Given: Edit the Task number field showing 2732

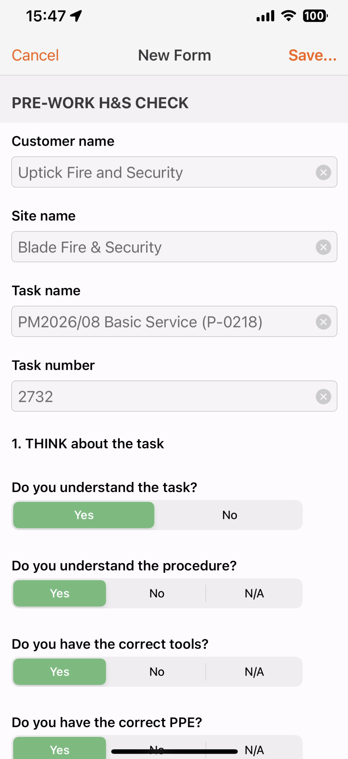Looking at the screenshot, I should click(164, 396).
